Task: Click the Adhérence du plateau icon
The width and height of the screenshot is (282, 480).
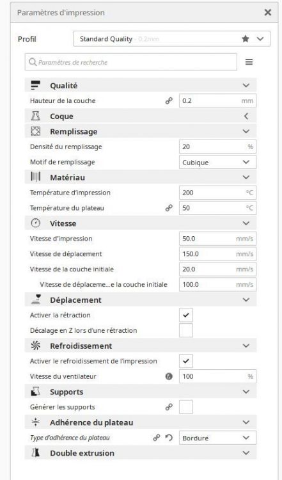Action: (x=36, y=422)
